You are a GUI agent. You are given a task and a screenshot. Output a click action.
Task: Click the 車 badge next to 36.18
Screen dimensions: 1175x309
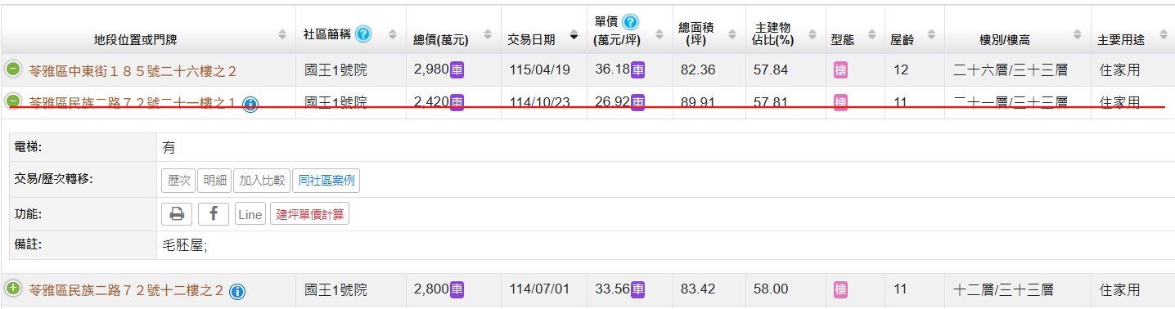(x=637, y=70)
